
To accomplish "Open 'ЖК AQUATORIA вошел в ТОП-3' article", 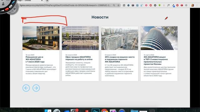I will coord(156,61).
